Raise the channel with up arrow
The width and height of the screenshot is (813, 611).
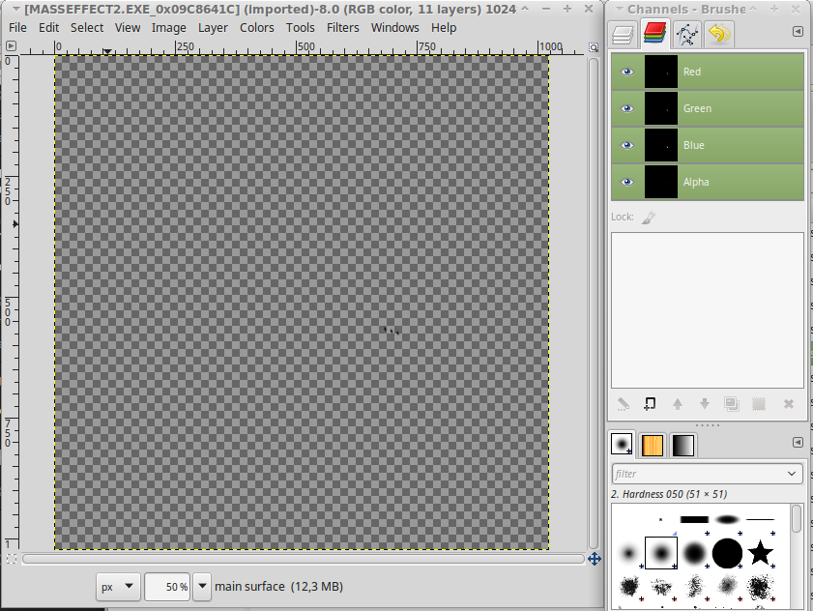point(677,404)
